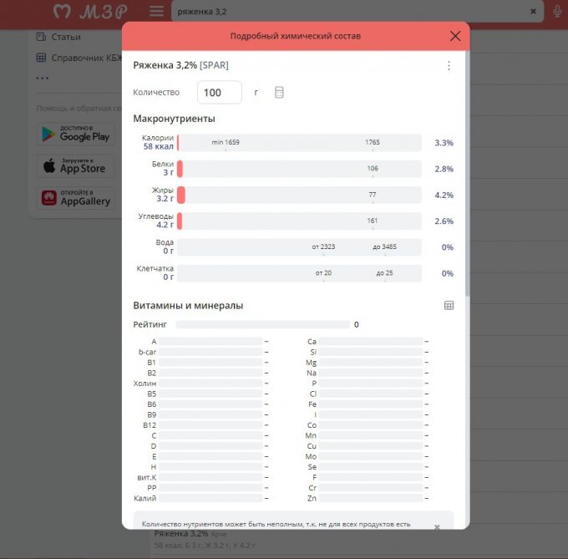Image resolution: width=568 pixels, height=559 pixels.
Task: Click the search box with ряженка 3,2
Action: [351, 12]
